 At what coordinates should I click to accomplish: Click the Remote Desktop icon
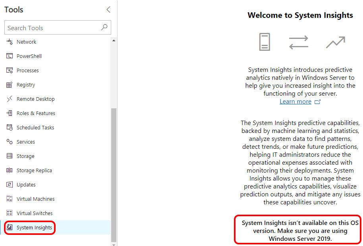(10, 99)
